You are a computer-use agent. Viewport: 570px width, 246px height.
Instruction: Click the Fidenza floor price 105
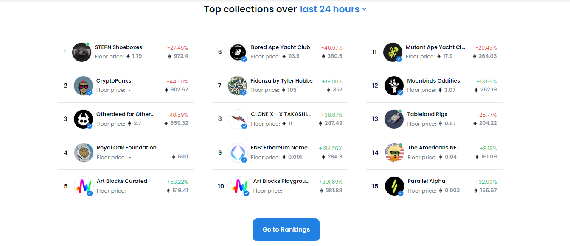coord(292,90)
